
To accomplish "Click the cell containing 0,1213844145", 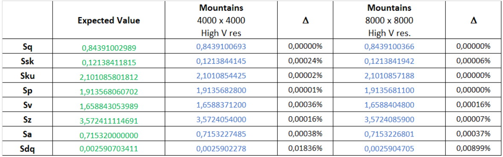I will (221, 61).
